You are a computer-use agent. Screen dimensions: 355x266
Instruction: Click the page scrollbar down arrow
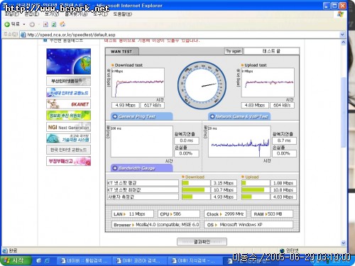344,243
